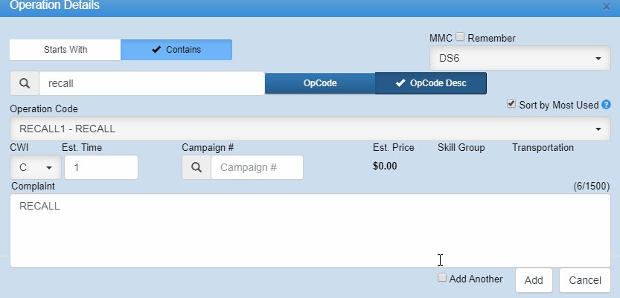The image size is (620, 298).
Task: Click the search box containing recall
Action: pyautogui.click(x=151, y=83)
